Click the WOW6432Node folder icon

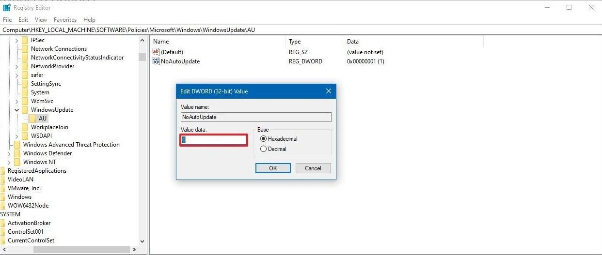click(2, 206)
